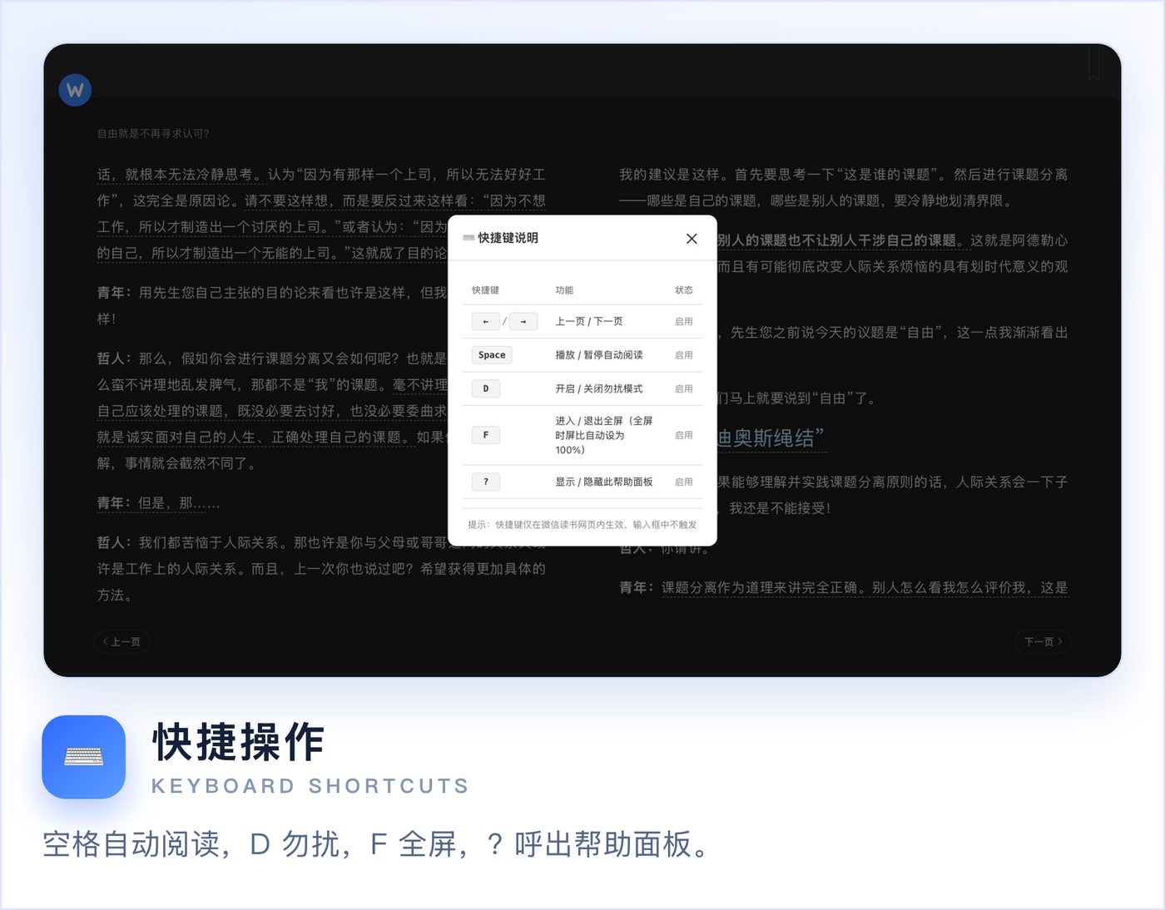Screen dimensions: 1165x910
Task: Click the right arrow key cap
Action: tap(523, 321)
